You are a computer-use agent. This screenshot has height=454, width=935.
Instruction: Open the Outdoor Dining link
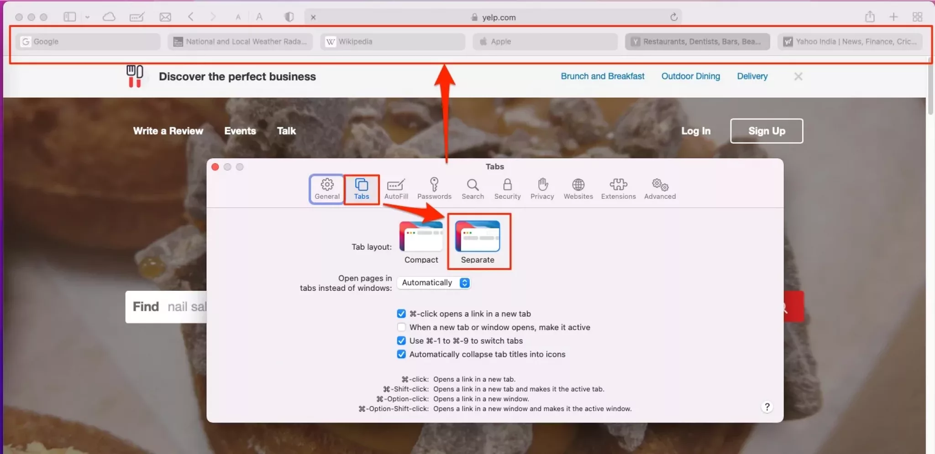(690, 76)
